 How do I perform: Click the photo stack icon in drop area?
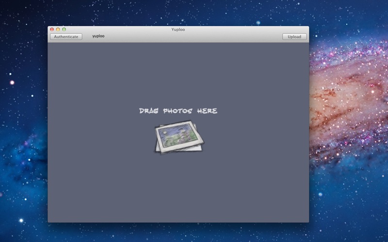pos(178,137)
